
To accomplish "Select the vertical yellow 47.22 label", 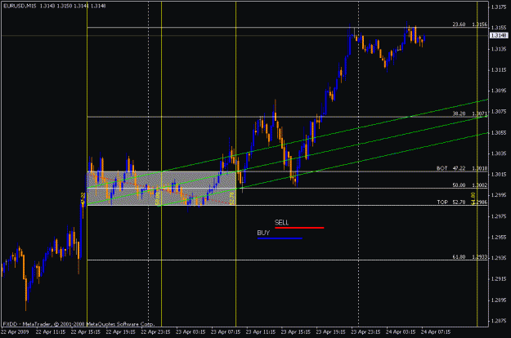I will click(83, 198).
